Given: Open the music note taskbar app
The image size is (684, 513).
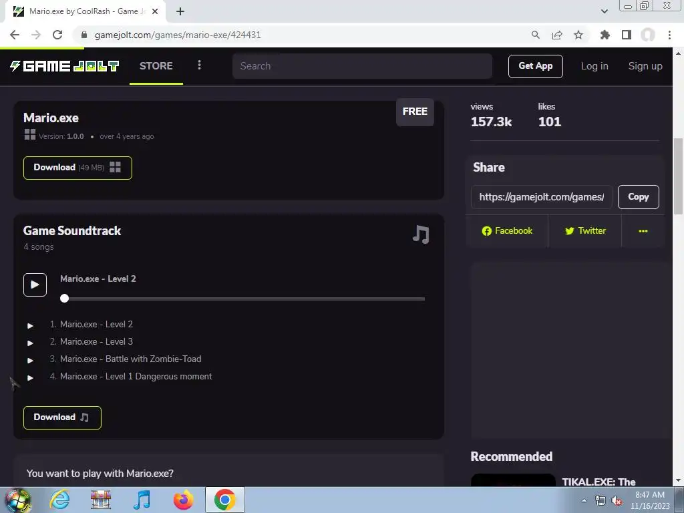Looking at the screenshot, I should click(142, 500).
